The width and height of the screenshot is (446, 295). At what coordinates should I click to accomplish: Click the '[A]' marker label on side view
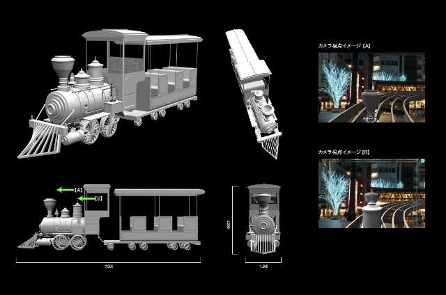pyautogui.click(x=79, y=190)
